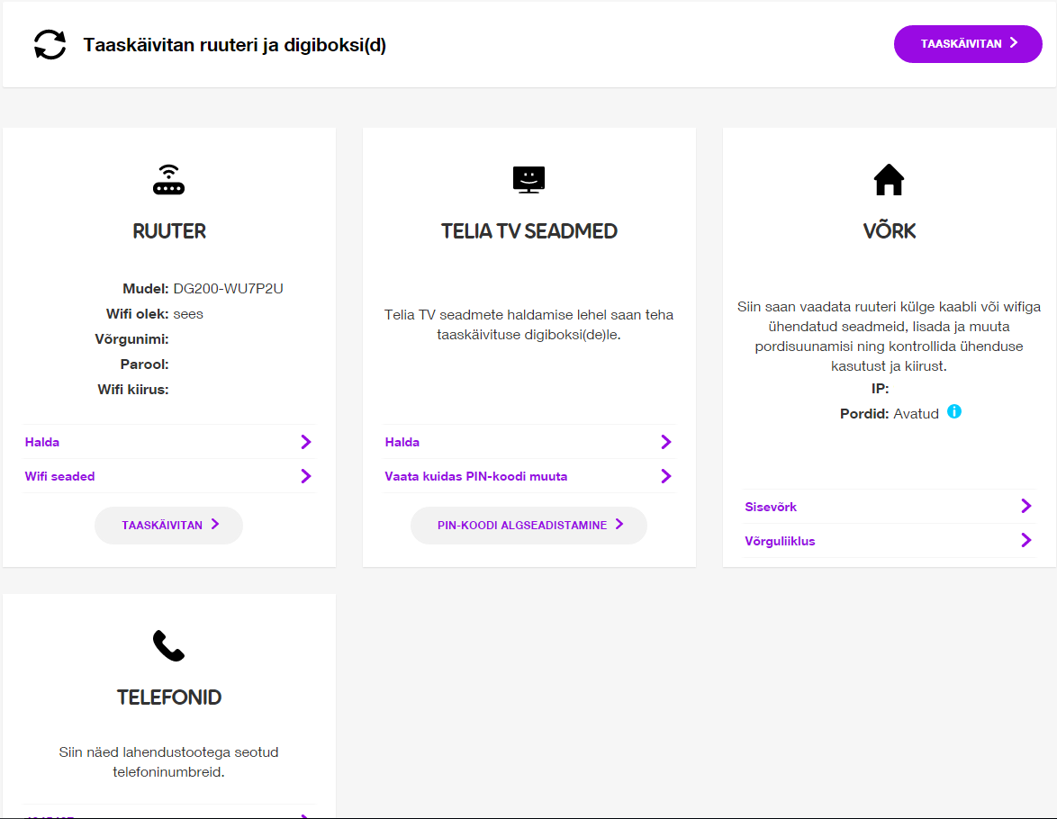Viewport: 1057px width, 819px height.
Task: Click the Telefonid card heading
Action: (168, 697)
